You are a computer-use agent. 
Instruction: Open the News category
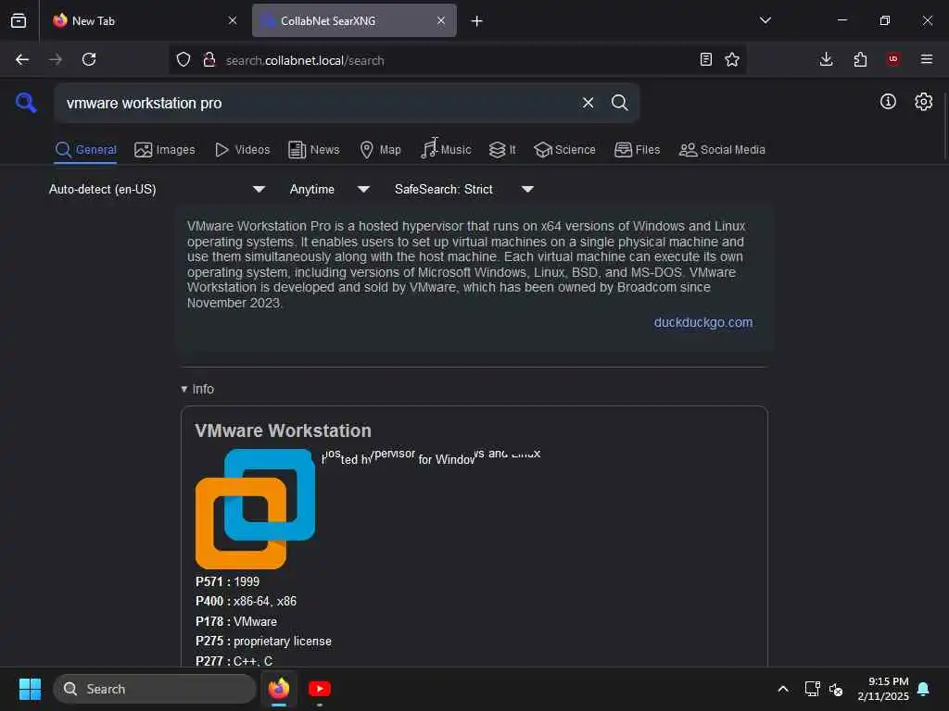tap(313, 150)
